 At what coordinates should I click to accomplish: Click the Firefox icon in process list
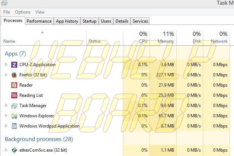click(14, 75)
